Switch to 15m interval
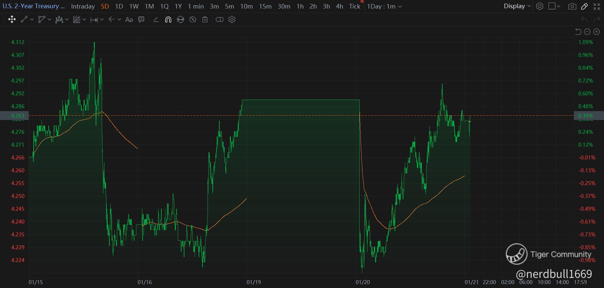The width and height of the screenshot is (604, 288). 265,6
